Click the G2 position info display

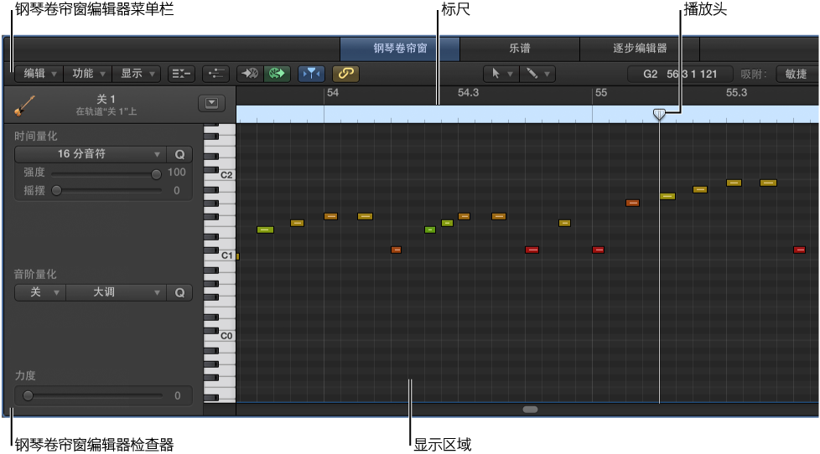tap(680, 75)
